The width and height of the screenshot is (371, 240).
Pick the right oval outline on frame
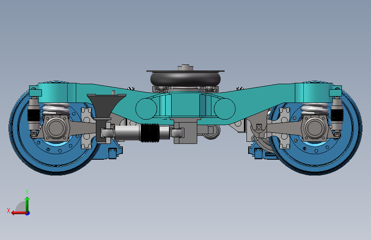click(x=225, y=108)
